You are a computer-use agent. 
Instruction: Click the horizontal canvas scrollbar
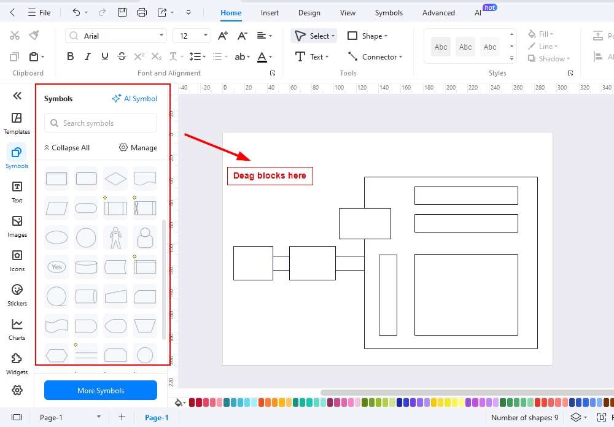point(467,392)
